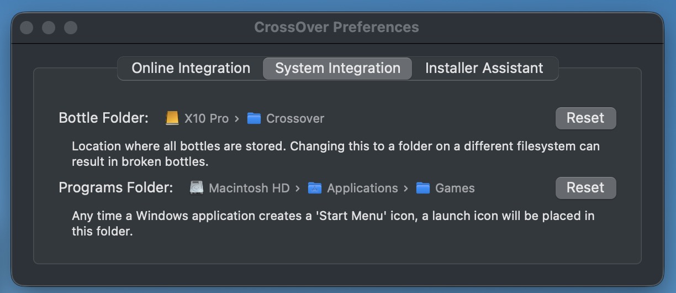
Task: Minimize the CrossOver Preferences window
Action: point(49,27)
